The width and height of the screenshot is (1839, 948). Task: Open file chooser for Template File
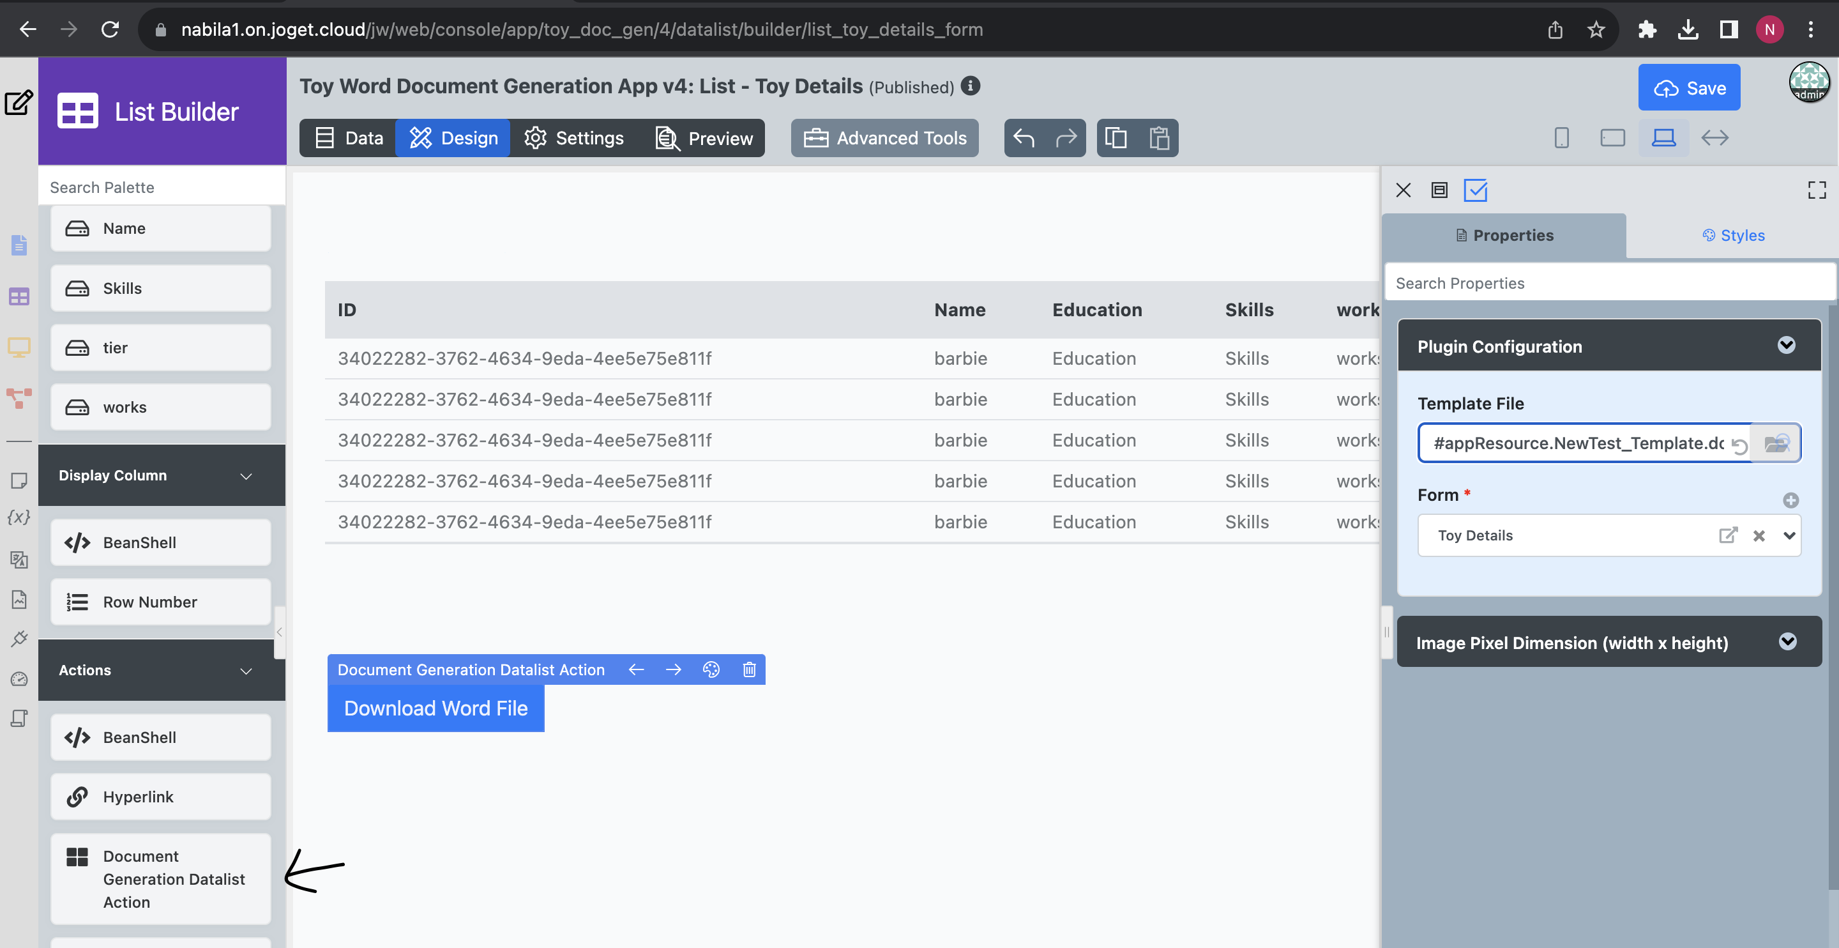1776,443
